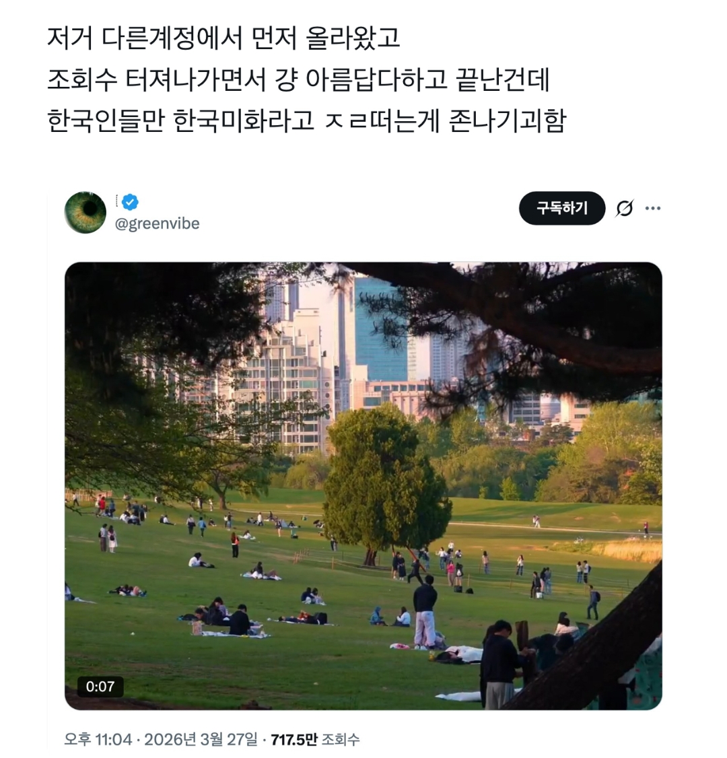Open the three-dot more options menu
727x758 pixels.
(652, 209)
